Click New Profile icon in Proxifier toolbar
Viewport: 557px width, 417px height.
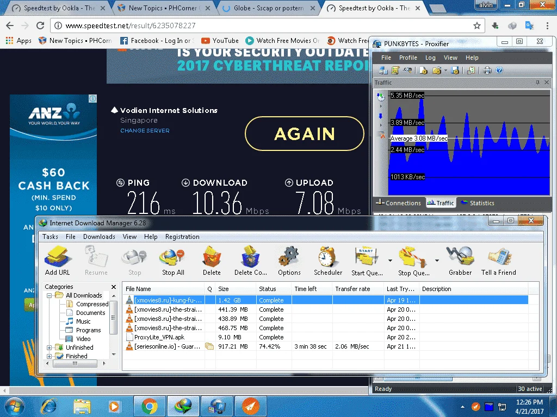(x=423, y=70)
